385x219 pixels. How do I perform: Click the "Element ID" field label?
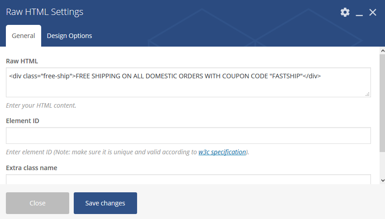[x=23, y=121]
